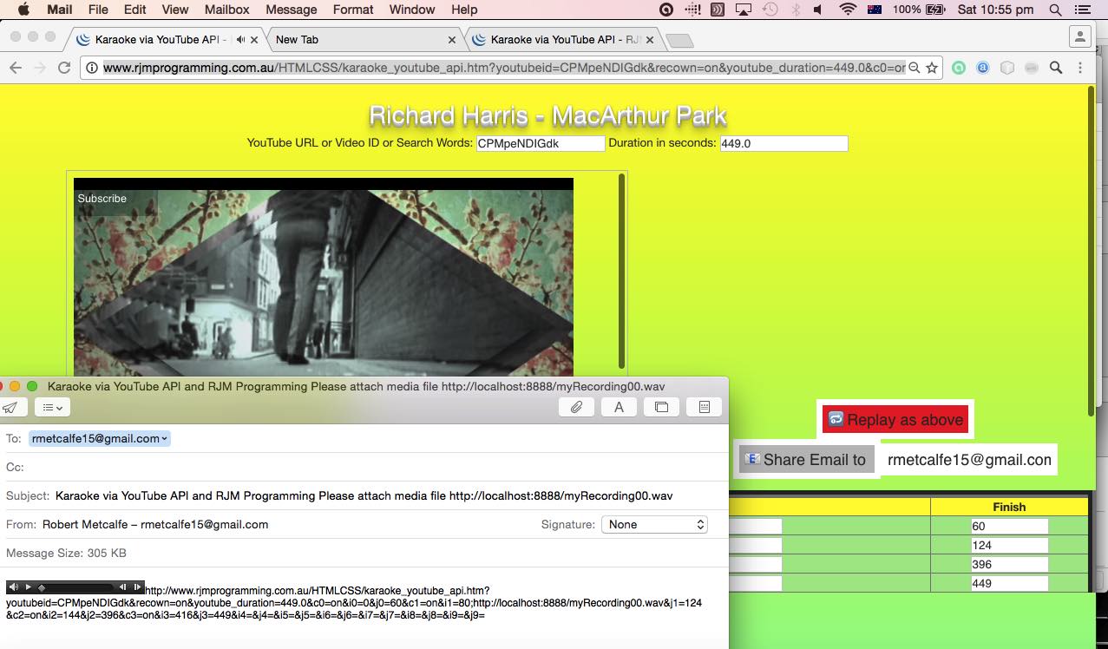Click the AirPlay display icon in menu bar

[x=743, y=10]
